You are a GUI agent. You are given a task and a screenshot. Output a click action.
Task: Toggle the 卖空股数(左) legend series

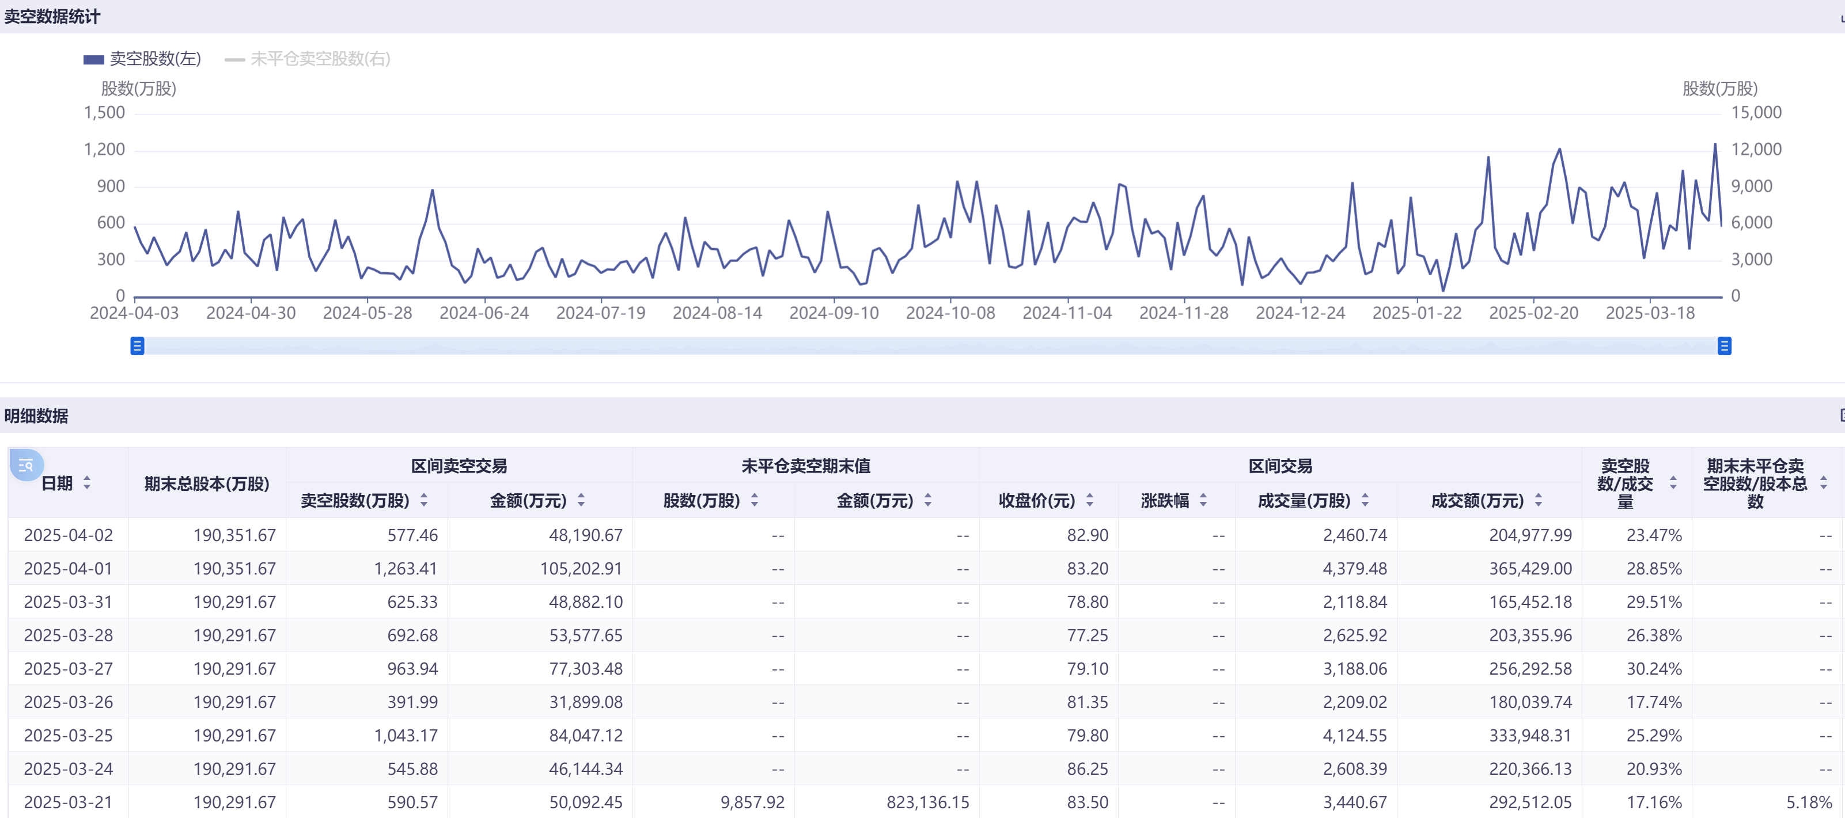pyautogui.click(x=155, y=59)
